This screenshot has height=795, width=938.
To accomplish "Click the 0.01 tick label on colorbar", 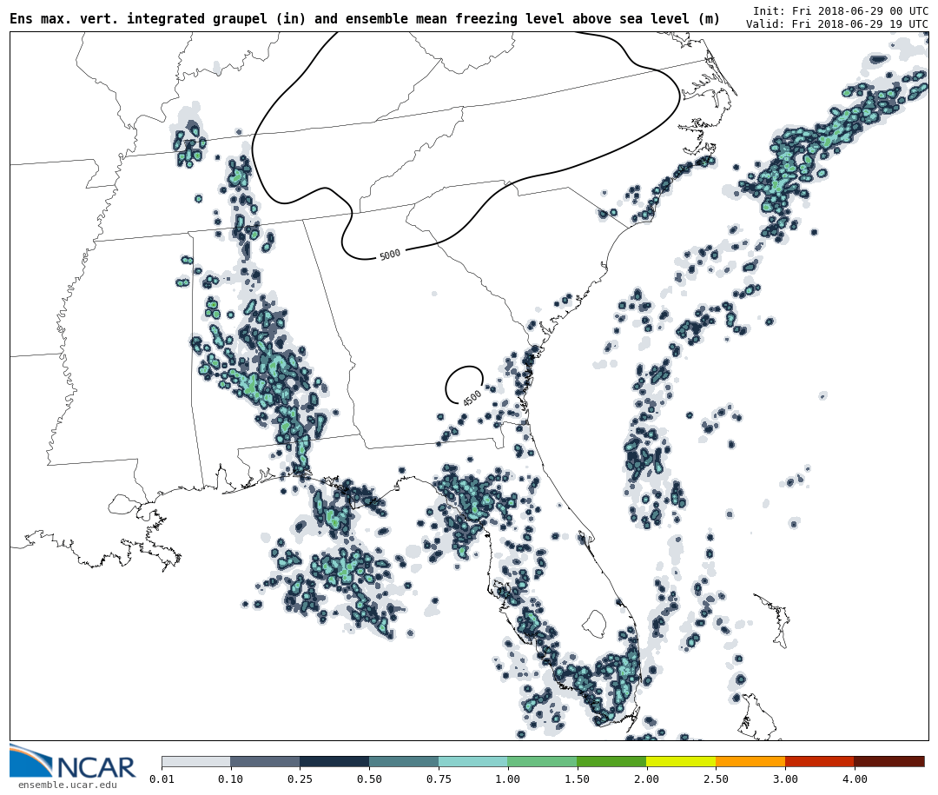I will pyautogui.click(x=162, y=779).
